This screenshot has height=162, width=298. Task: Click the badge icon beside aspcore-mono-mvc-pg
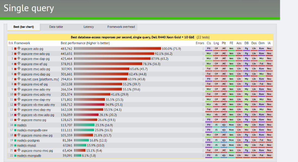(x=19, y=150)
